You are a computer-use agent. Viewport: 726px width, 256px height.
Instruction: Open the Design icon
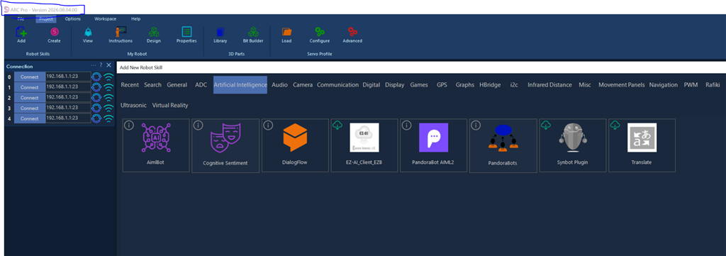pos(154,32)
